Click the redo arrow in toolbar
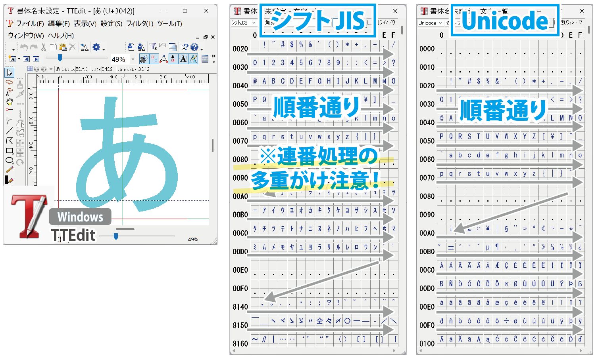This screenshot has width=598, height=358. tap(34, 47)
